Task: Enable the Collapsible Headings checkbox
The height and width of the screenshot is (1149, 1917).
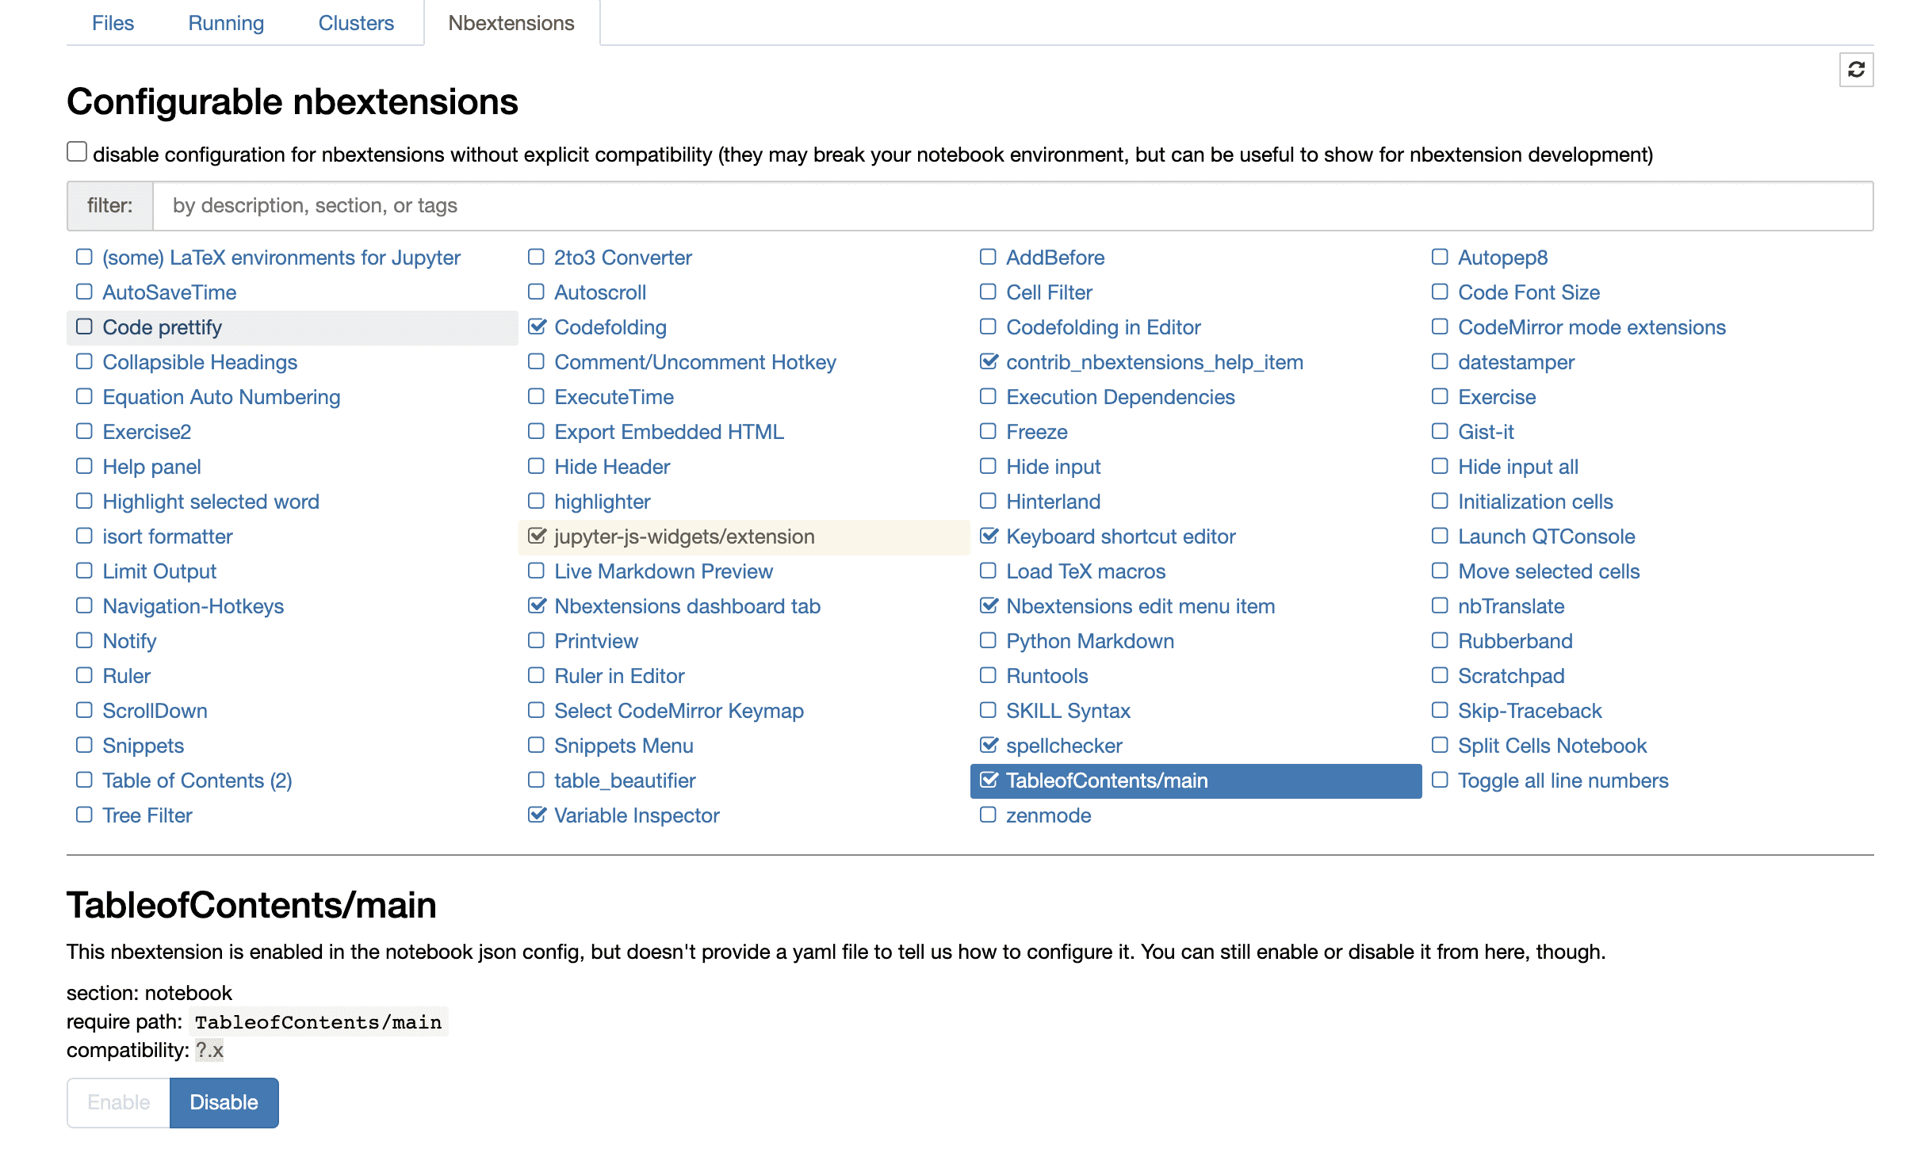Action: click(84, 362)
